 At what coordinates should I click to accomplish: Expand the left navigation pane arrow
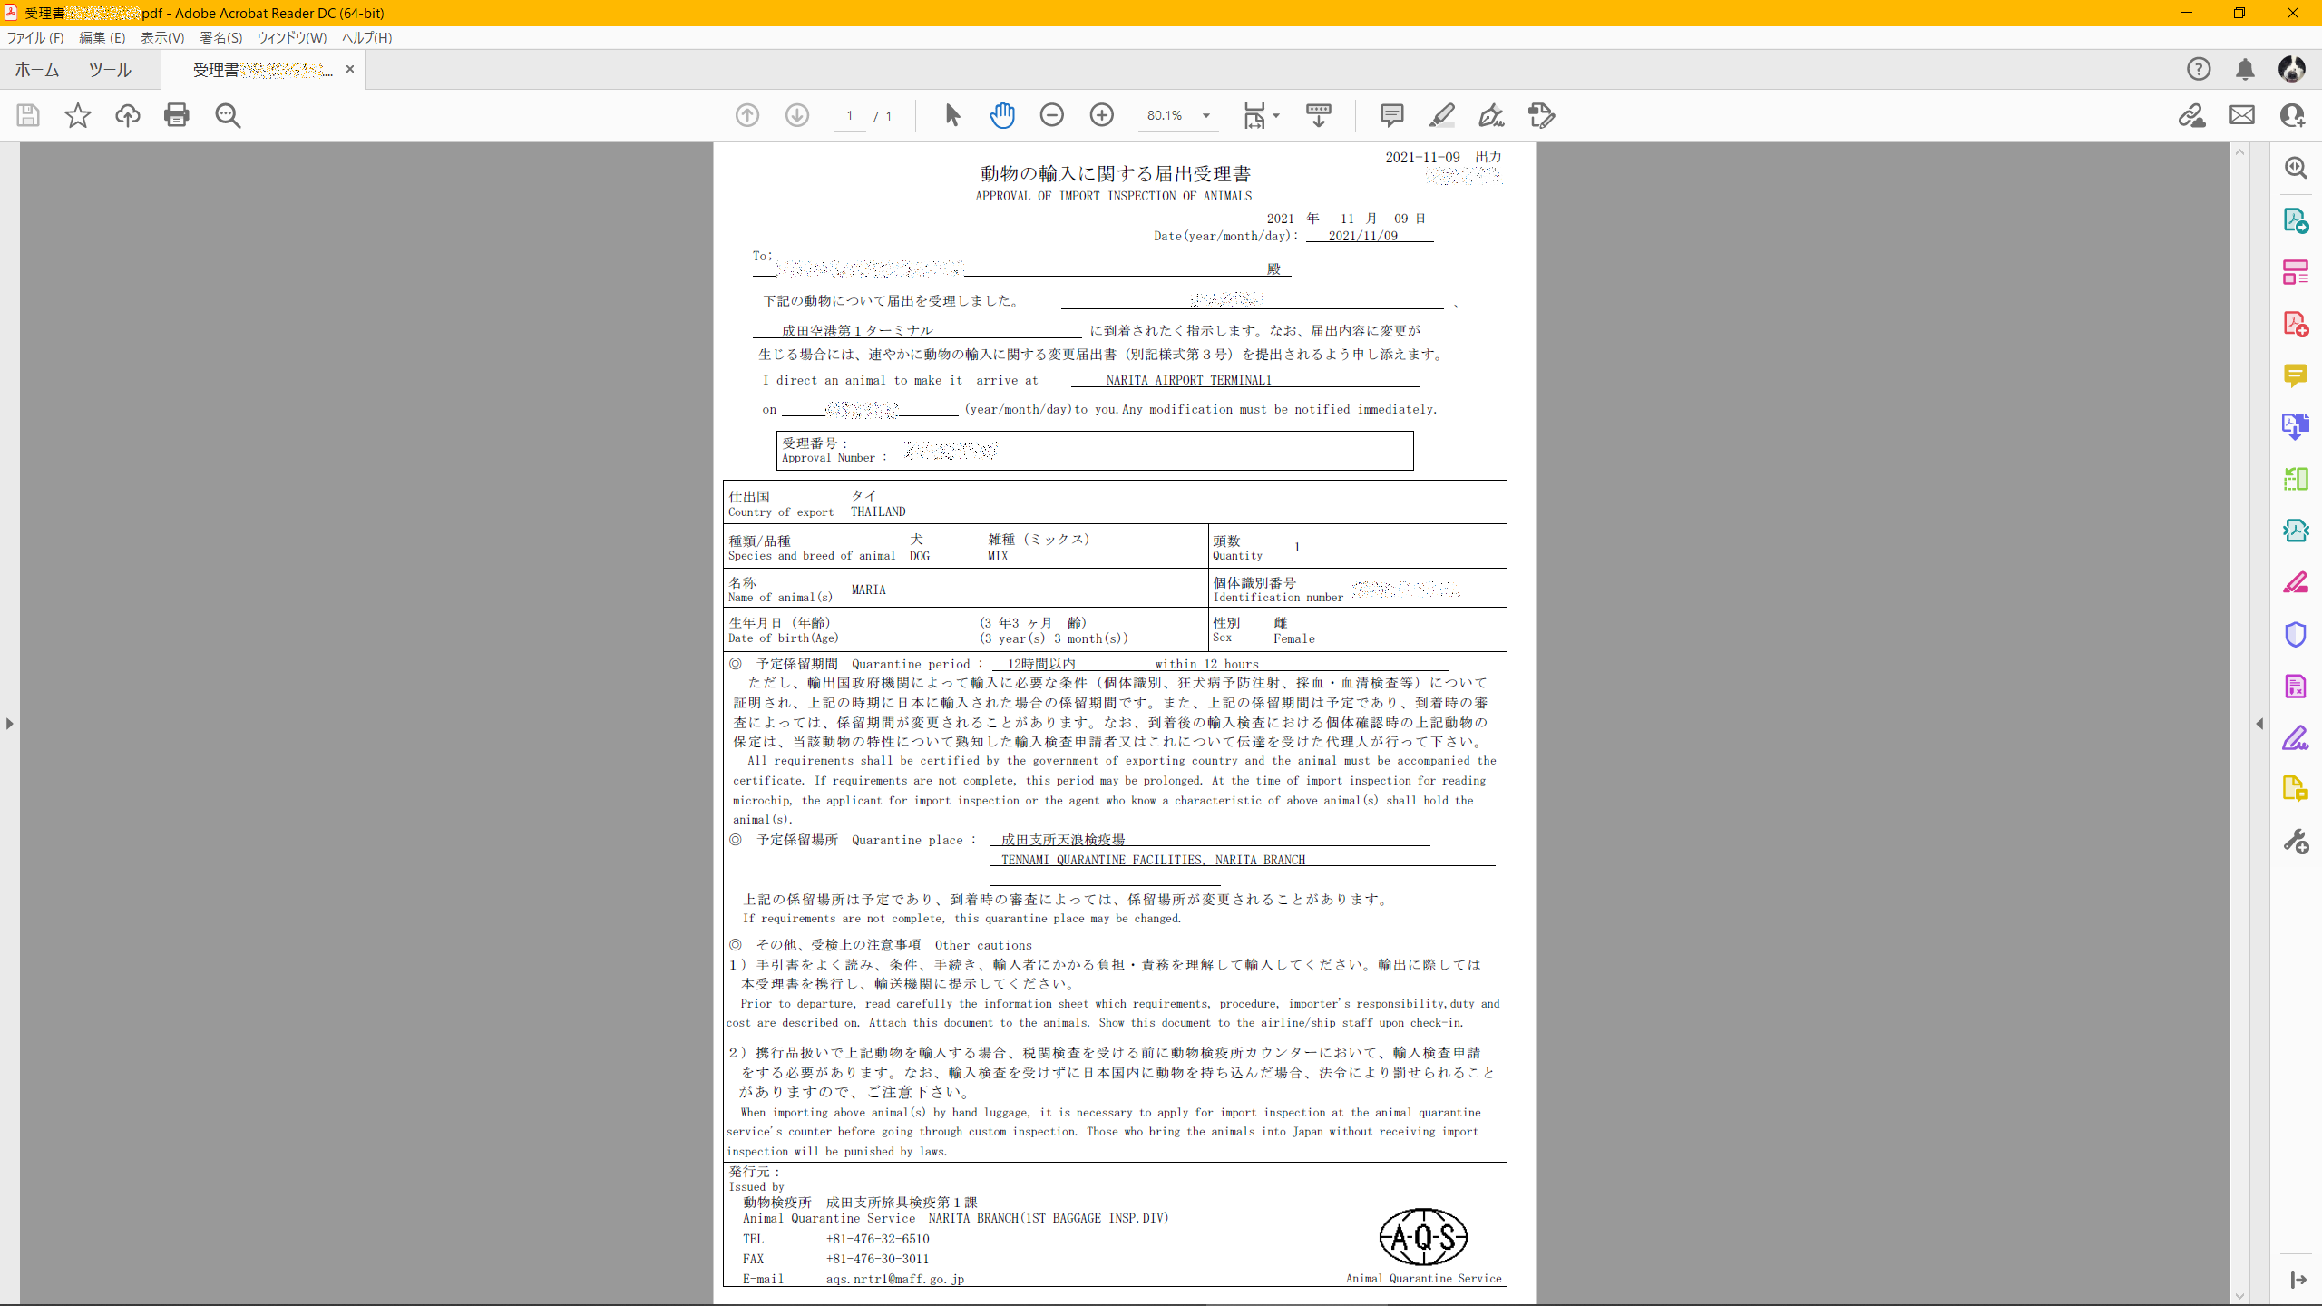(9, 723)
